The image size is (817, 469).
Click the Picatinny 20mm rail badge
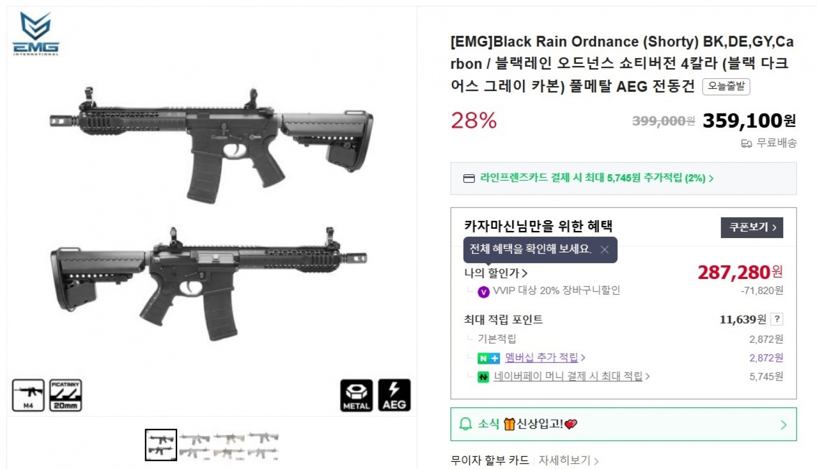point(65,395)
